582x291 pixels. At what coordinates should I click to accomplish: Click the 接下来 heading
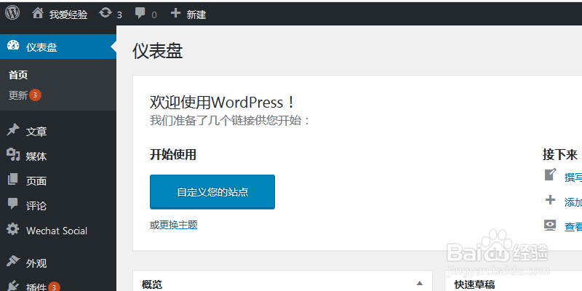coord(560,155)
